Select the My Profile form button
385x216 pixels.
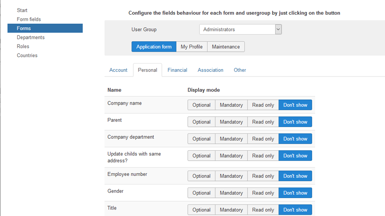pos(192,47)
